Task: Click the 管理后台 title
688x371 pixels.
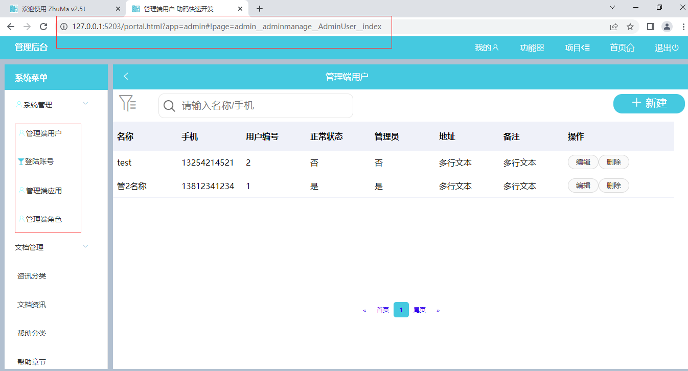Action: pyautogui.click(x=31, y=47)
